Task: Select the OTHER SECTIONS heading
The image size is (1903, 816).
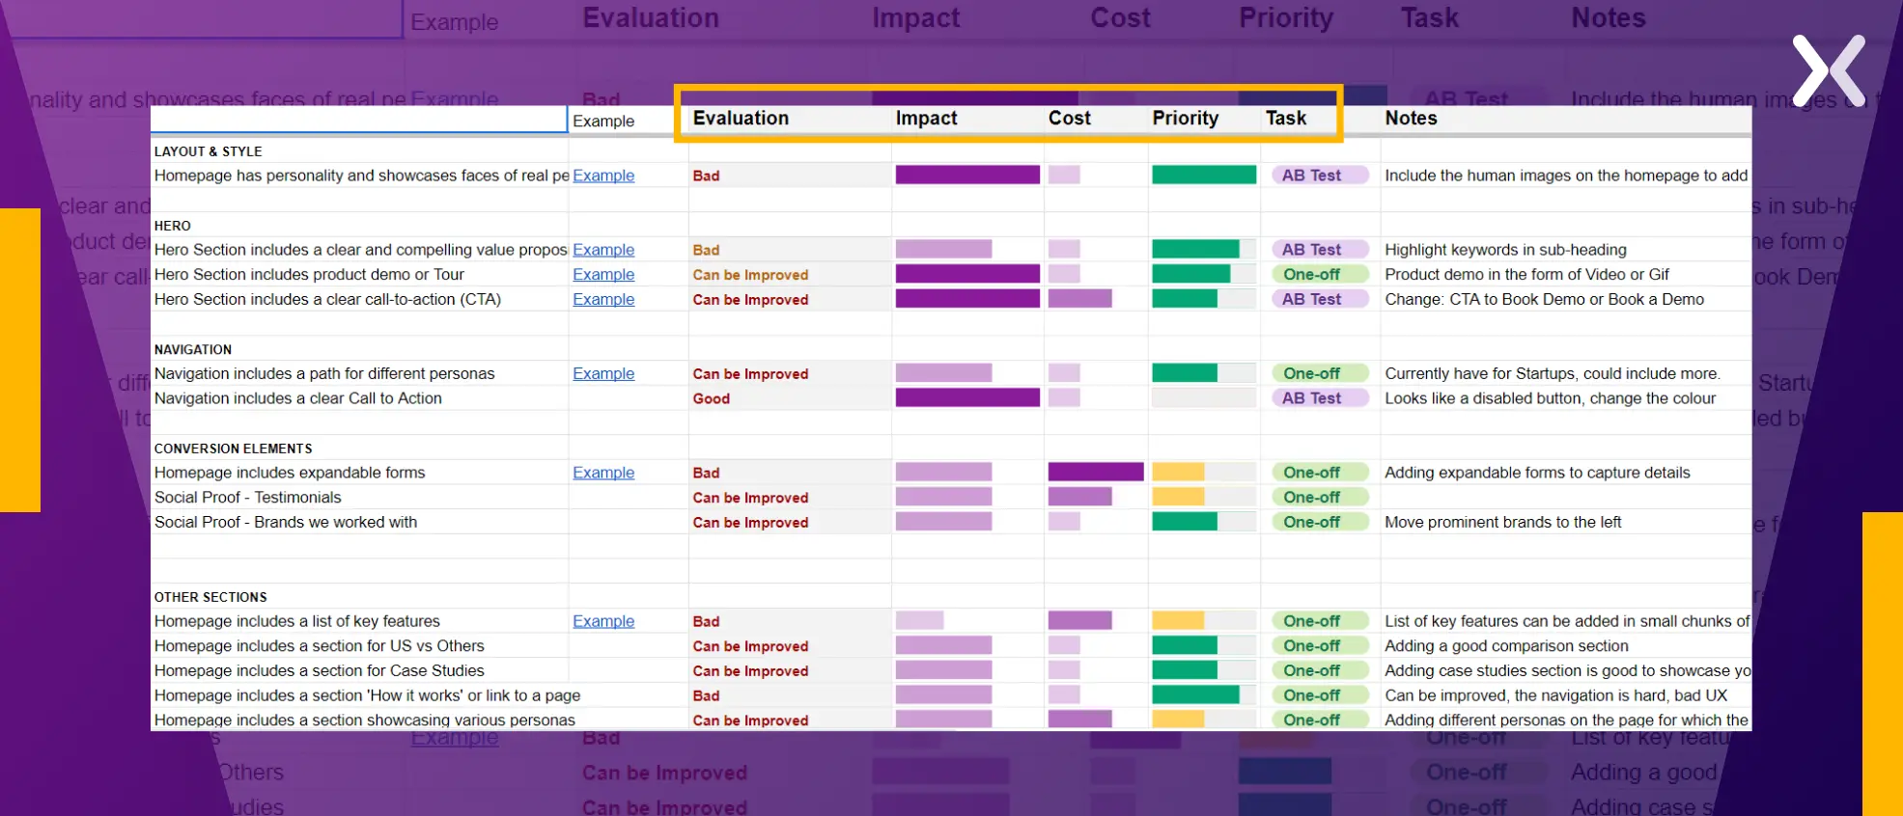Action: pyautogui.click(x=210, y=597)
